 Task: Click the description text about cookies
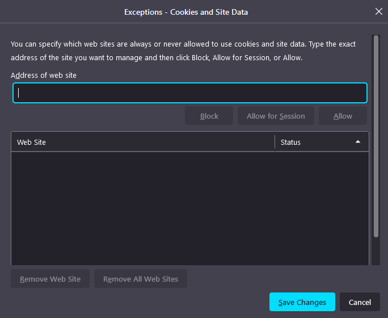[x=183, y=51]
